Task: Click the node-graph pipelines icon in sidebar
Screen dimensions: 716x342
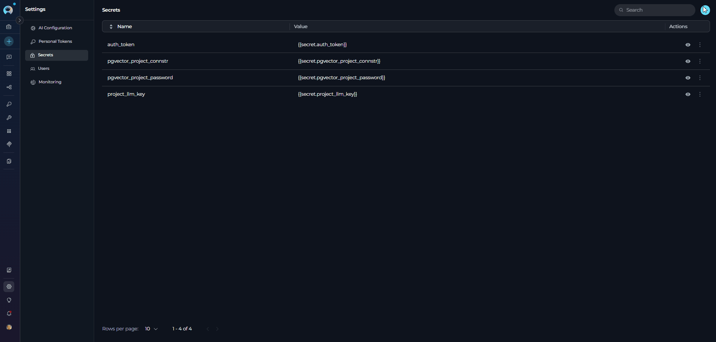Action: click(x=9, y=87)
